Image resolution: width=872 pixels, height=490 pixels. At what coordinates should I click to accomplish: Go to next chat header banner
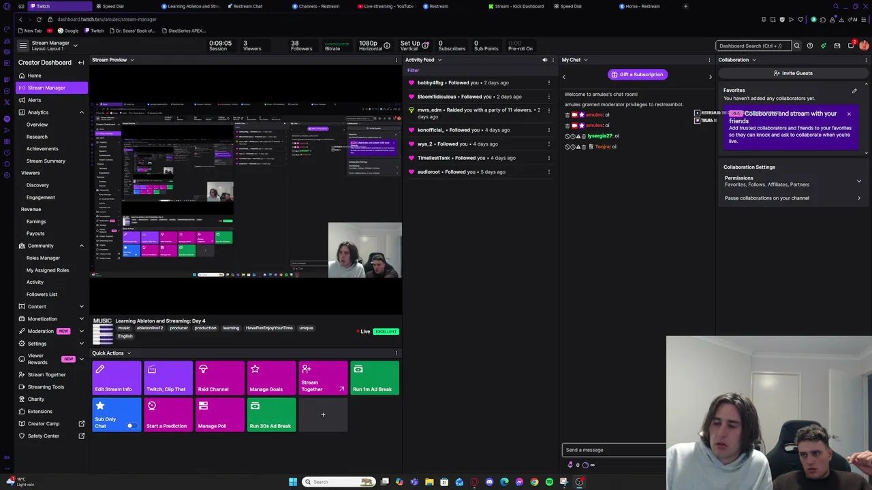click(x=710, y=77)
